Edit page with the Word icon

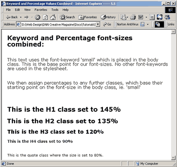click(x=141, y=17)
